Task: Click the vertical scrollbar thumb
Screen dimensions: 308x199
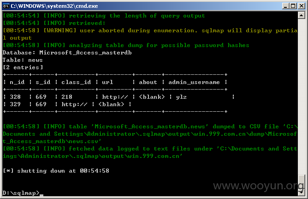Action: [x=302, y=182]
